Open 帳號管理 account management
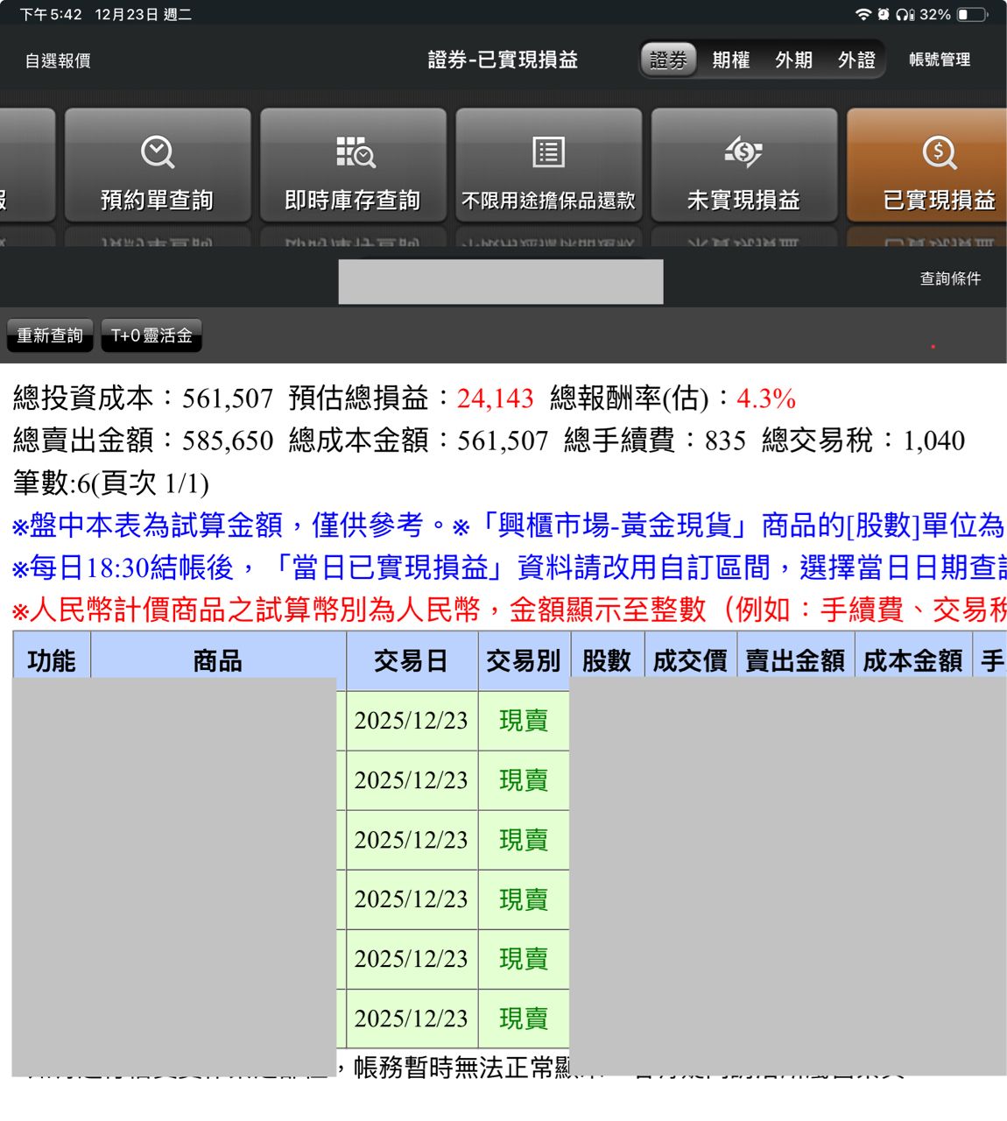Viewport: 1007px width, 1121px height. click(940, 60)
